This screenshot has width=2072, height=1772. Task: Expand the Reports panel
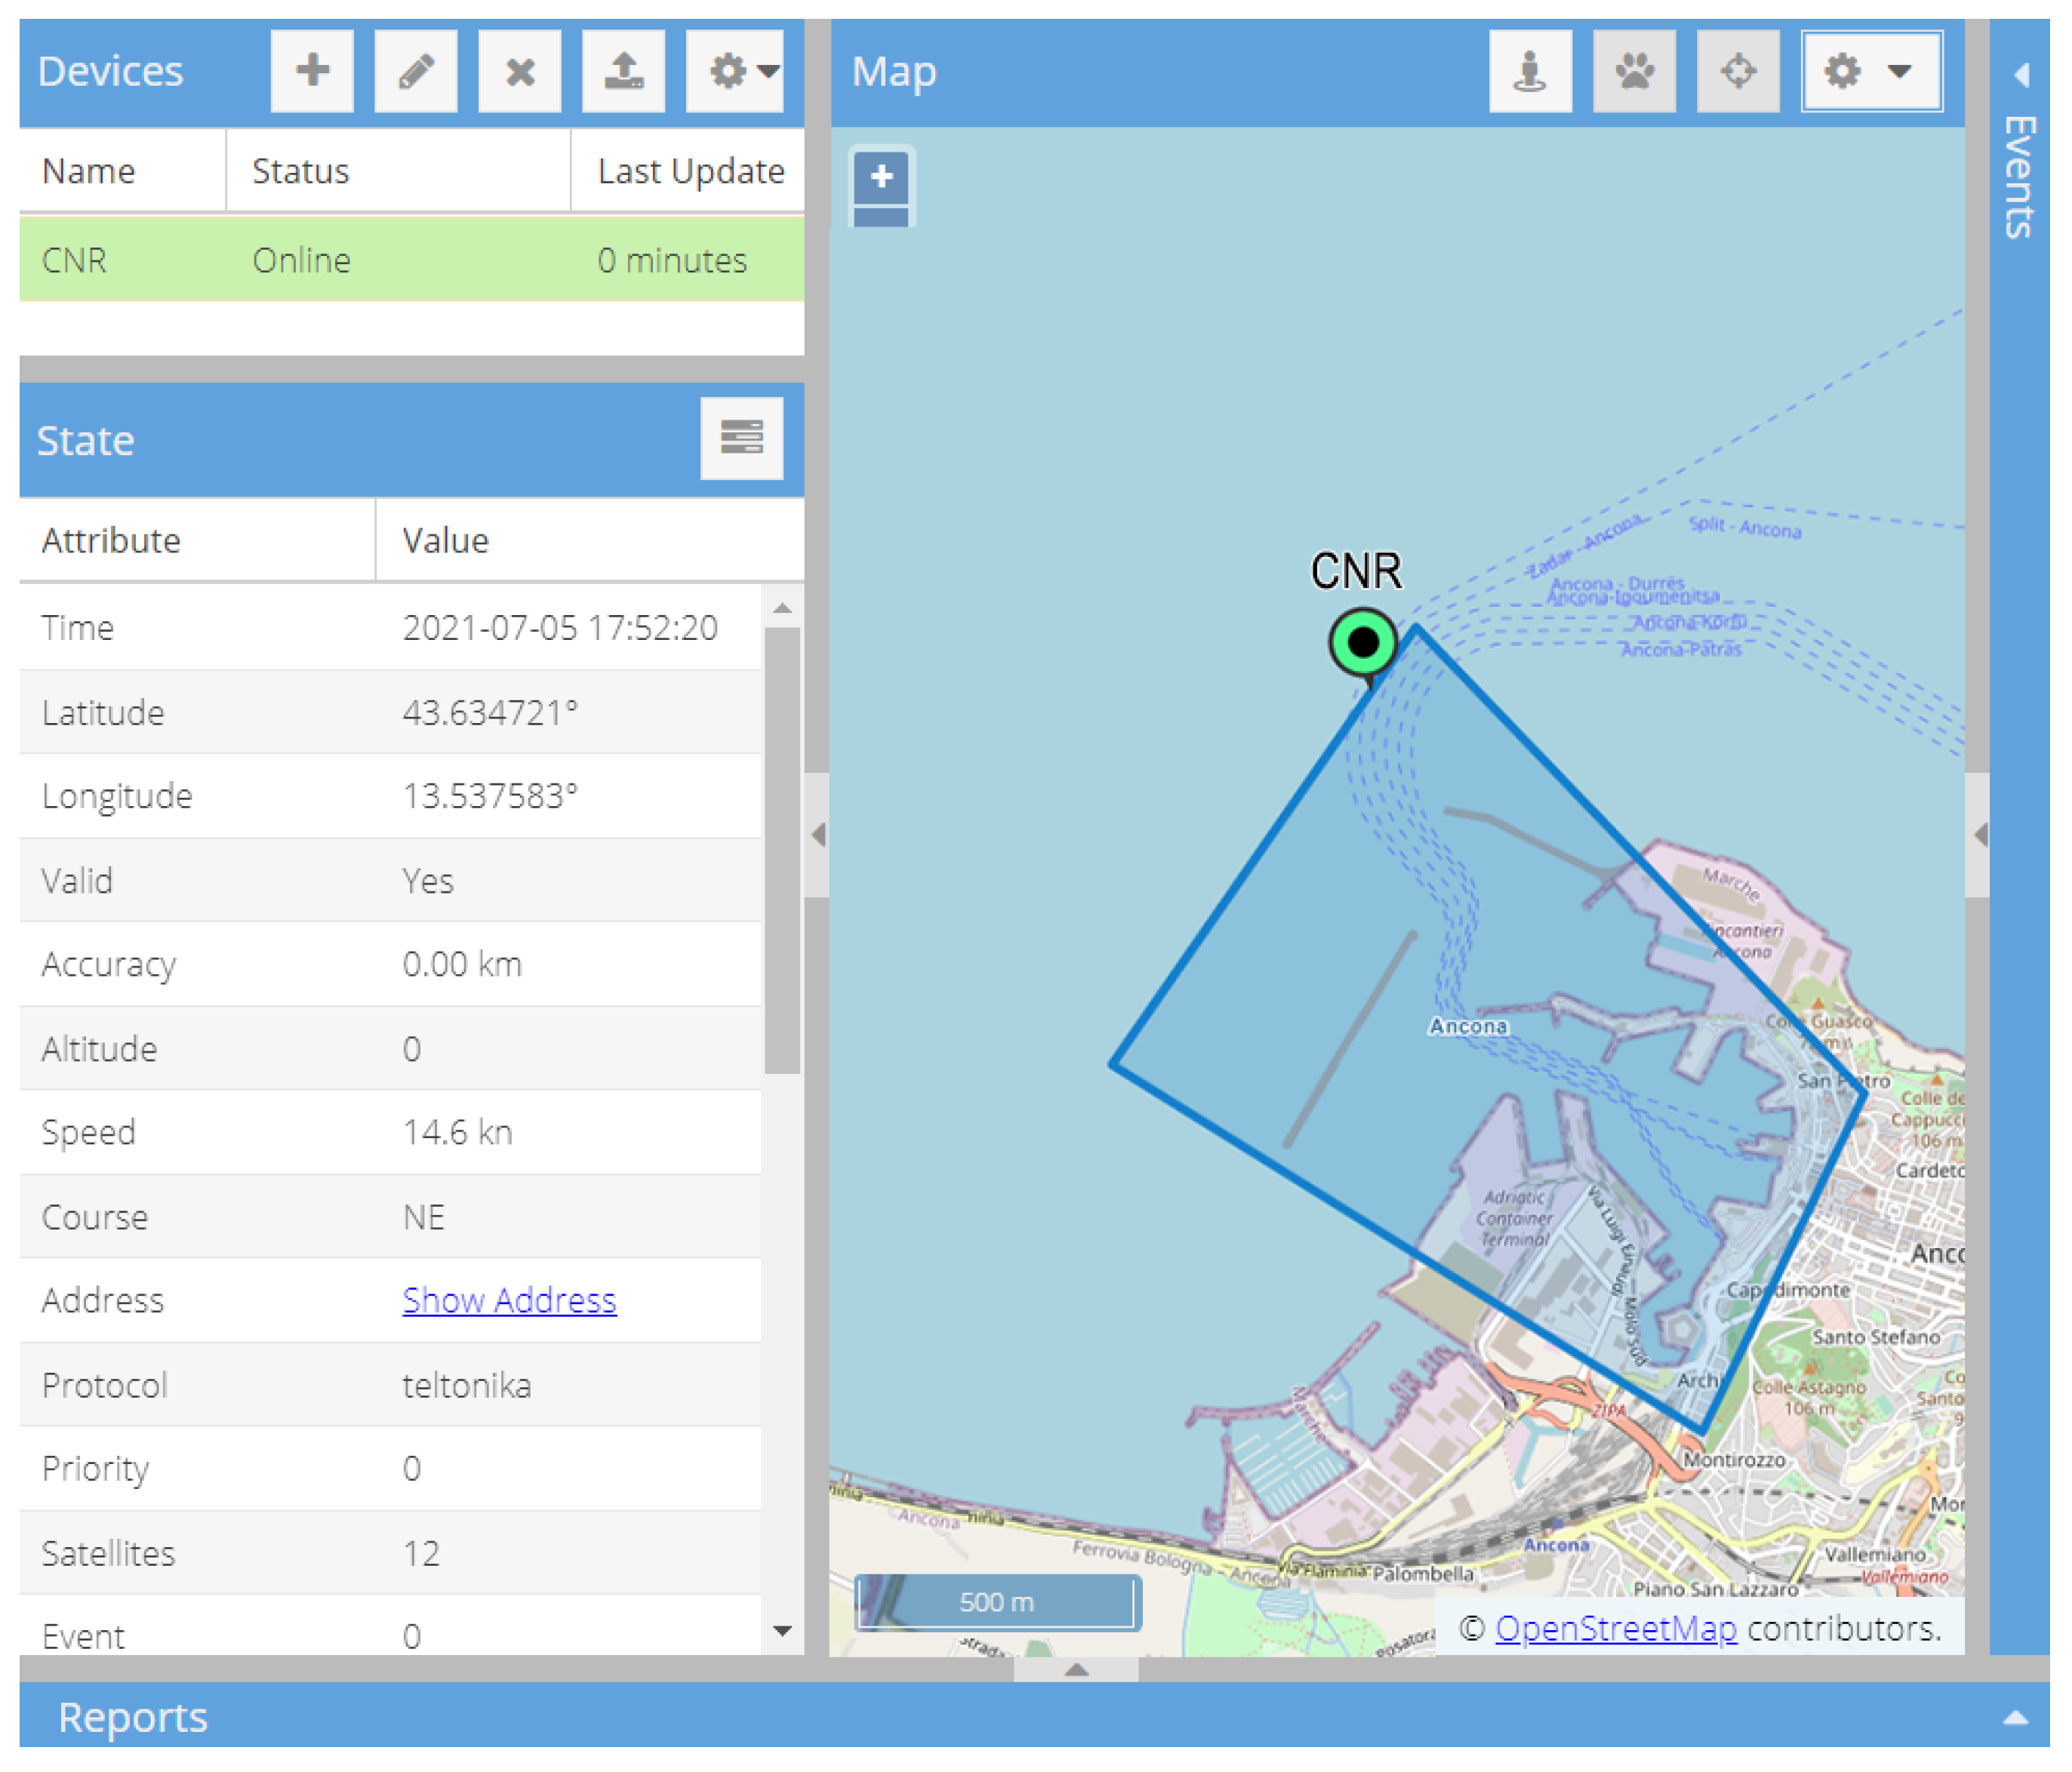[x=2015, y=1717]
